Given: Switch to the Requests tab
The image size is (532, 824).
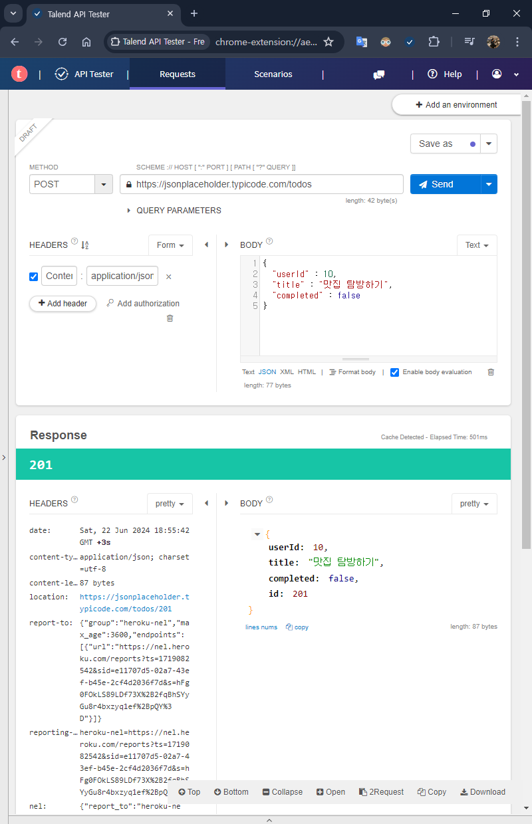Looking at the screenshot, I should tap(178, 74).
